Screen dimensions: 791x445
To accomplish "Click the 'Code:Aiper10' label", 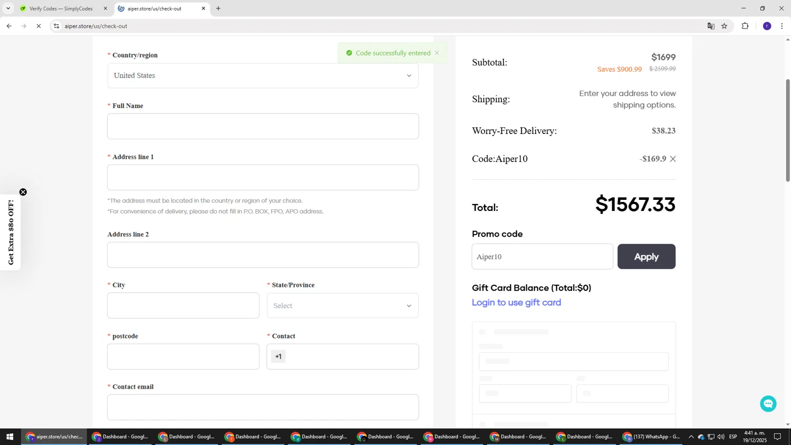I will tap(499, 159).
